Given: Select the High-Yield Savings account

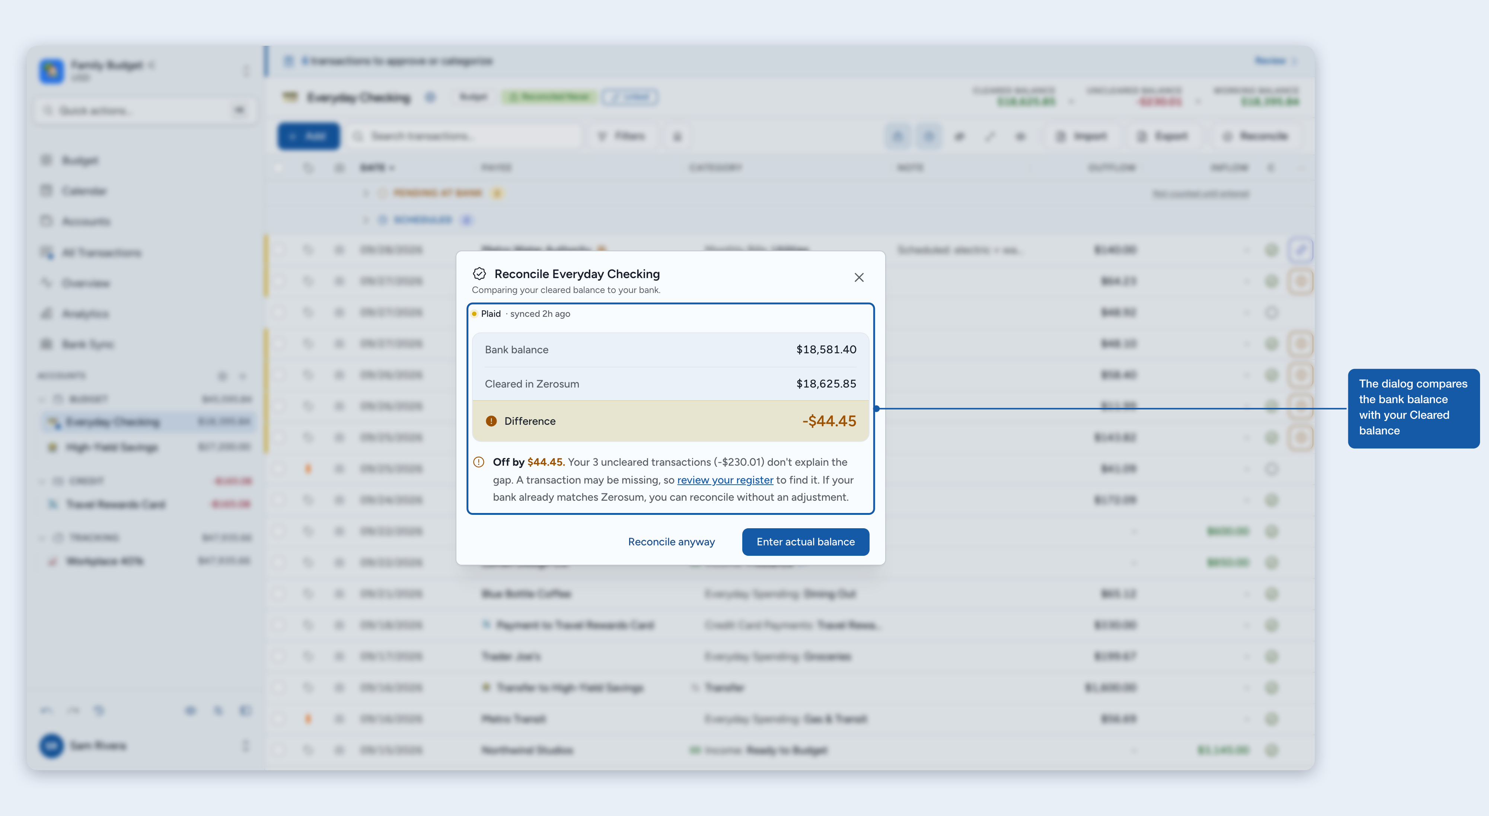Looking at the screenshot, I should coord(148,447).
